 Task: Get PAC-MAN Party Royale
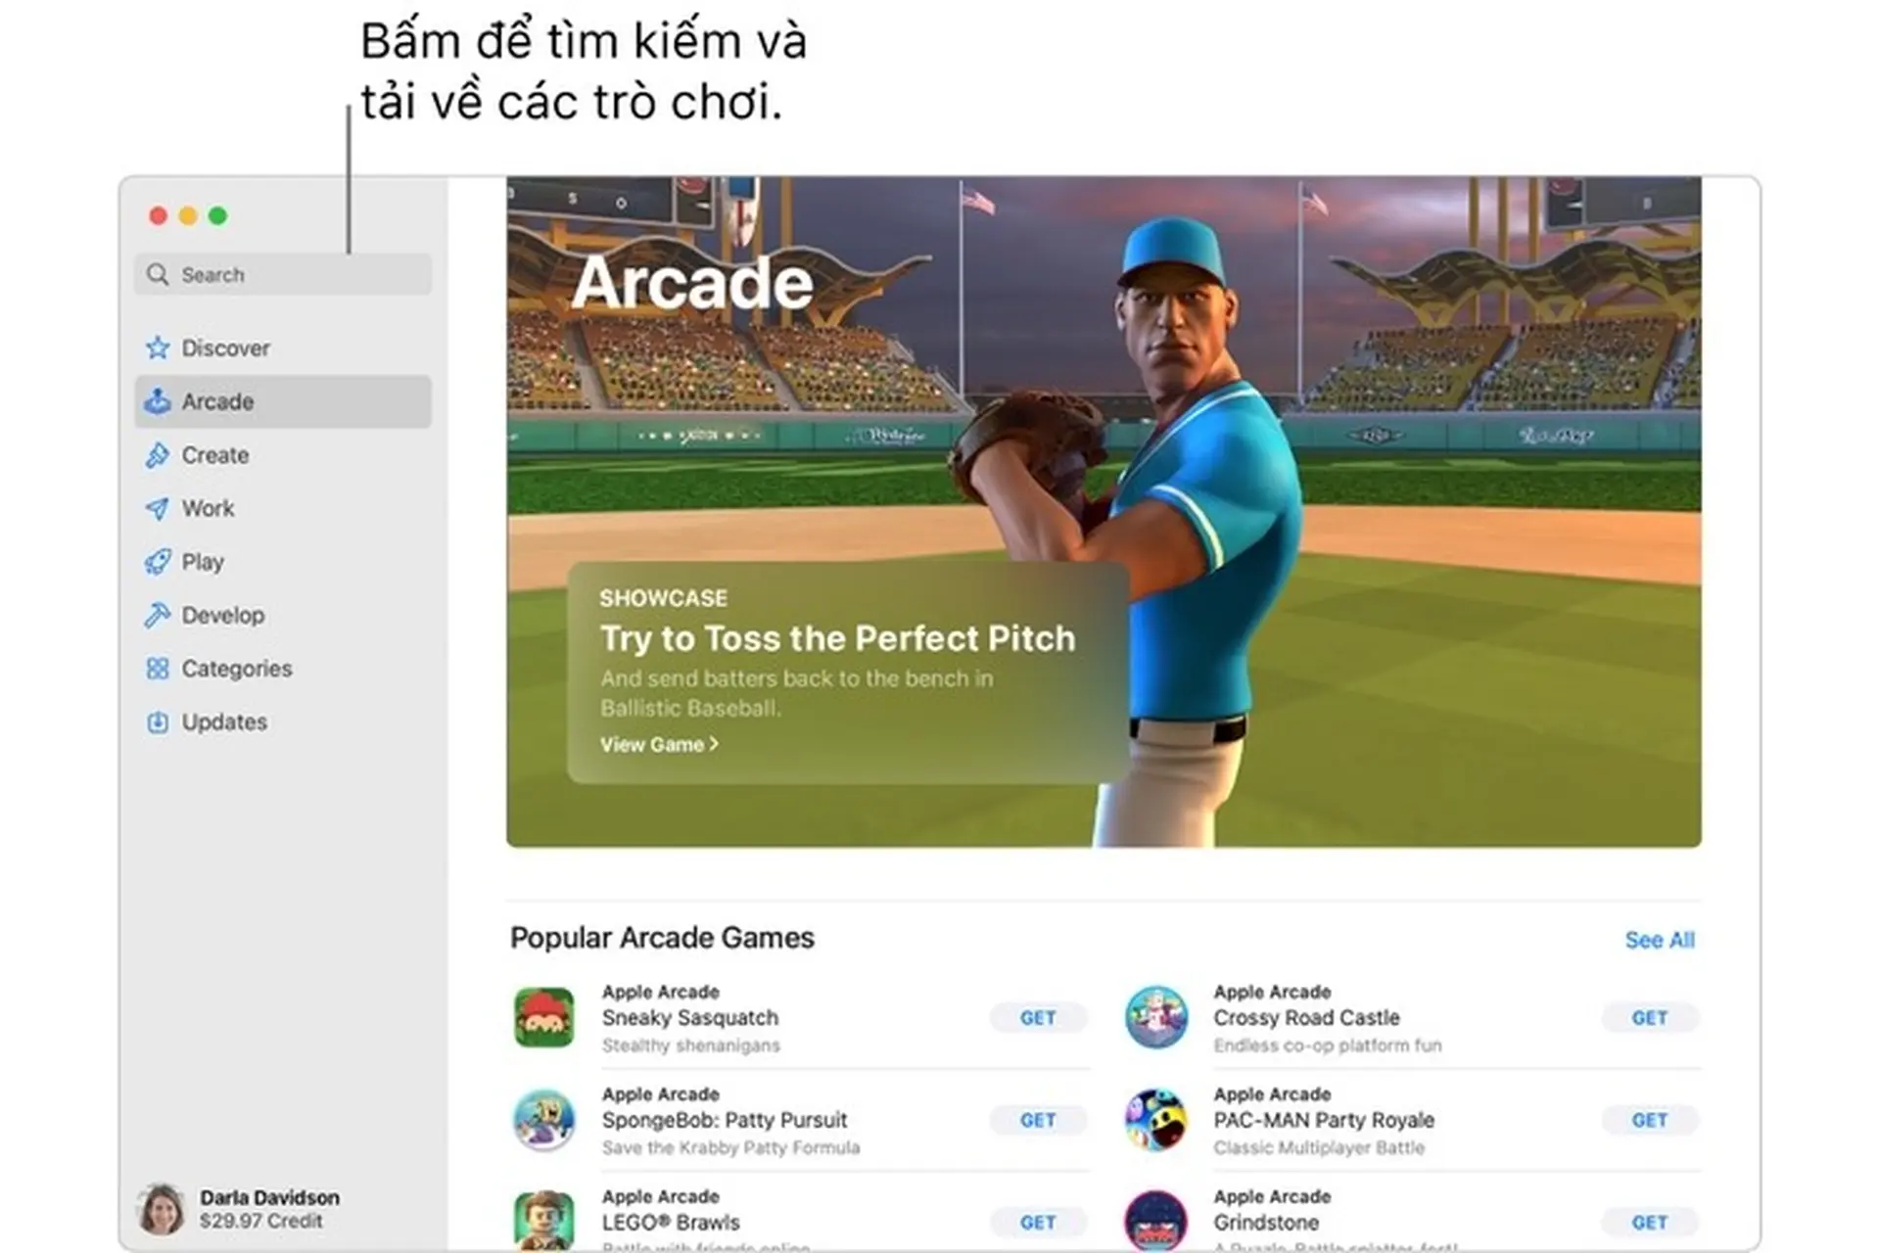(1650, 1120)
